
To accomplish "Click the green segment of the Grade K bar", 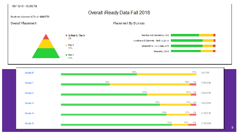I will pos(99,74).
